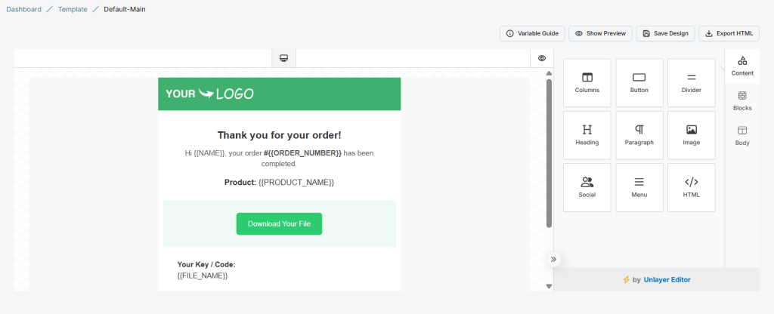Pick the Paragraph content tool
The image size is (774, 314).
(639, 135)
